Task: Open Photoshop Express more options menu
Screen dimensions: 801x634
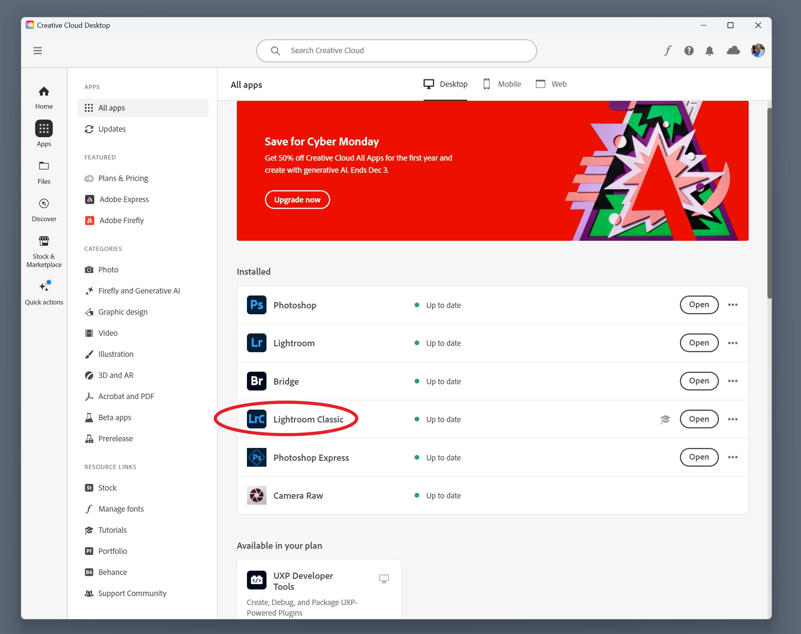Action: click(733, 457)
